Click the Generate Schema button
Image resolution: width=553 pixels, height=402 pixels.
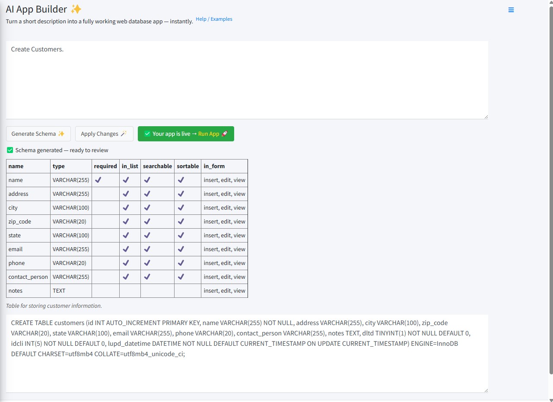38,134
